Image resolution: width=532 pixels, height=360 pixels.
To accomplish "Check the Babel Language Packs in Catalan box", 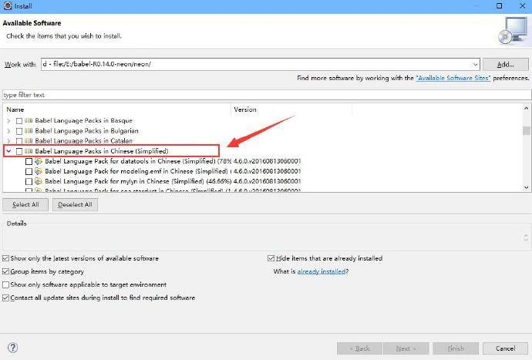I will (19, 141).
